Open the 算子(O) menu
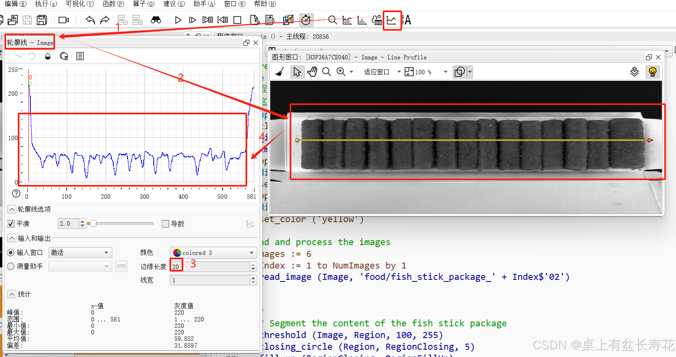The height and width of the screenshot is (357, 676). (x=144, y=4)
